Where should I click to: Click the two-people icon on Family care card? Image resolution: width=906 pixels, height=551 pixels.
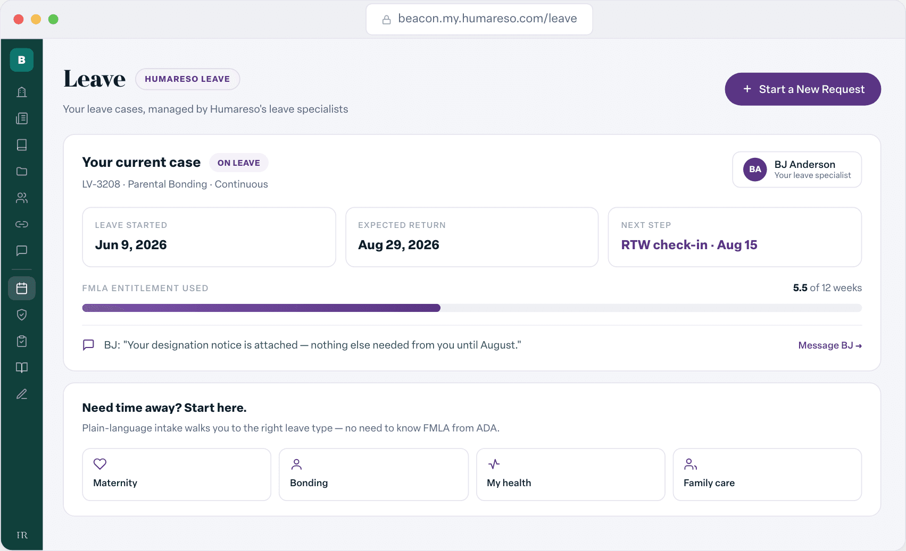click(691, 464)
